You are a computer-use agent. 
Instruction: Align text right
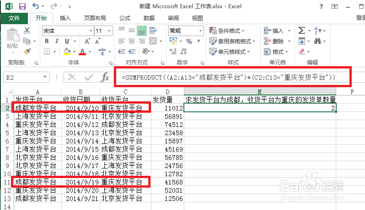pyautogui.click(x=142, y=42)
